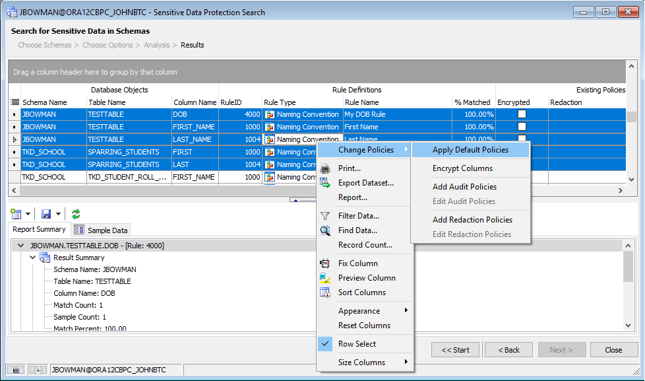Select Apply Default Policies
This screenshot has width=645, height=381.
coord(470,150)
